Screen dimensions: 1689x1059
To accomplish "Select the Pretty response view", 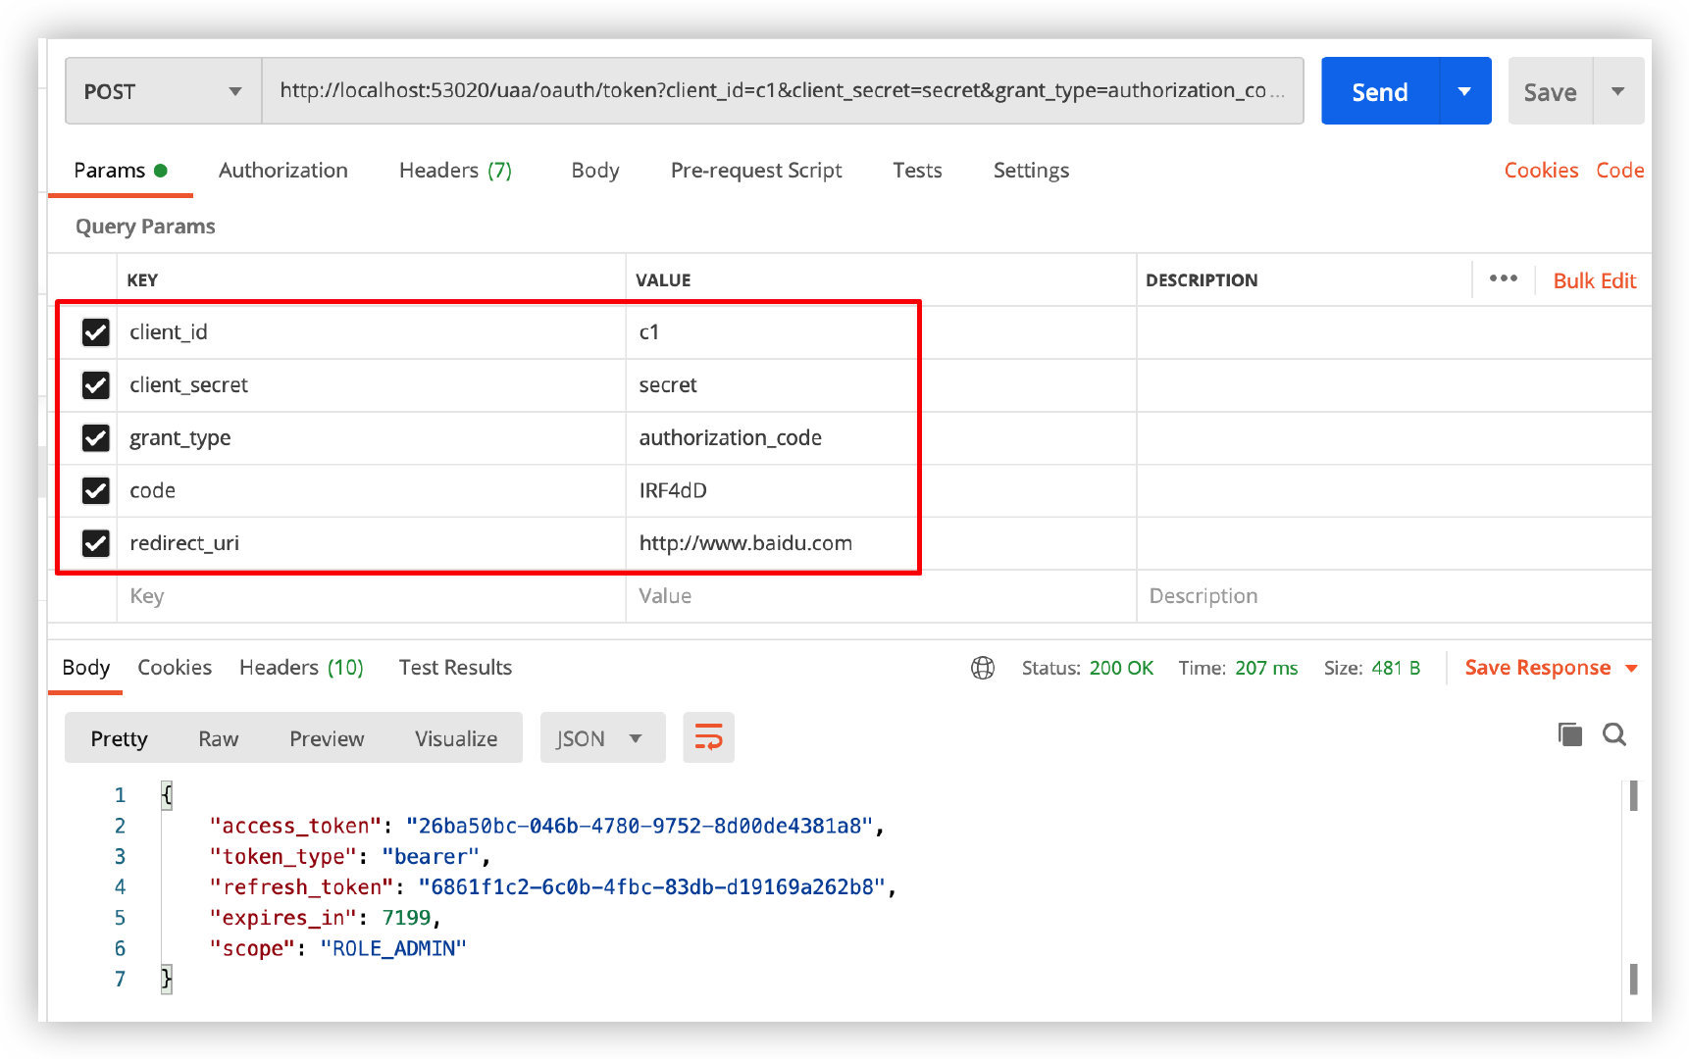I will tap(119, 738).
